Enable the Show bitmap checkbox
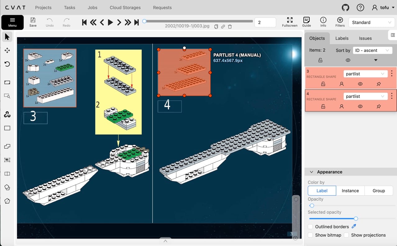 pos(310,235)
